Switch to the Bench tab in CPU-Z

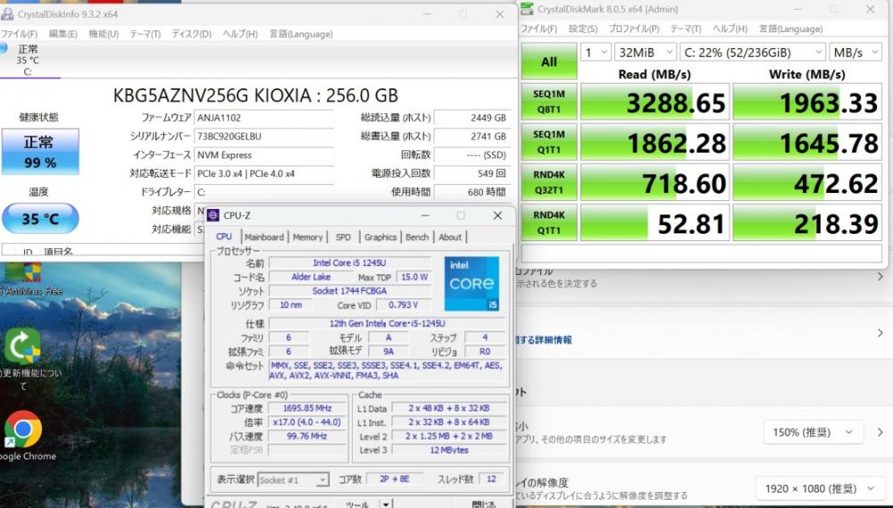pyautogui.click(x=417, y=237)
